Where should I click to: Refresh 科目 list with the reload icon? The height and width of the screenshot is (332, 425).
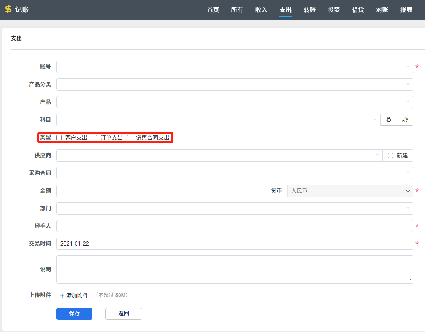(x=405, y=120)
